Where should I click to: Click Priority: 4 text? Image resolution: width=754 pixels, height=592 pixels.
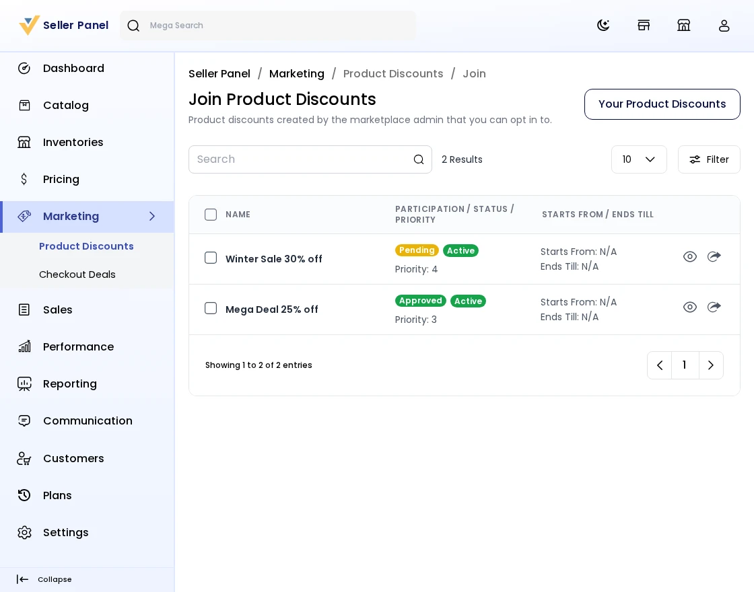pyautogui.click(x=417, y=269)
